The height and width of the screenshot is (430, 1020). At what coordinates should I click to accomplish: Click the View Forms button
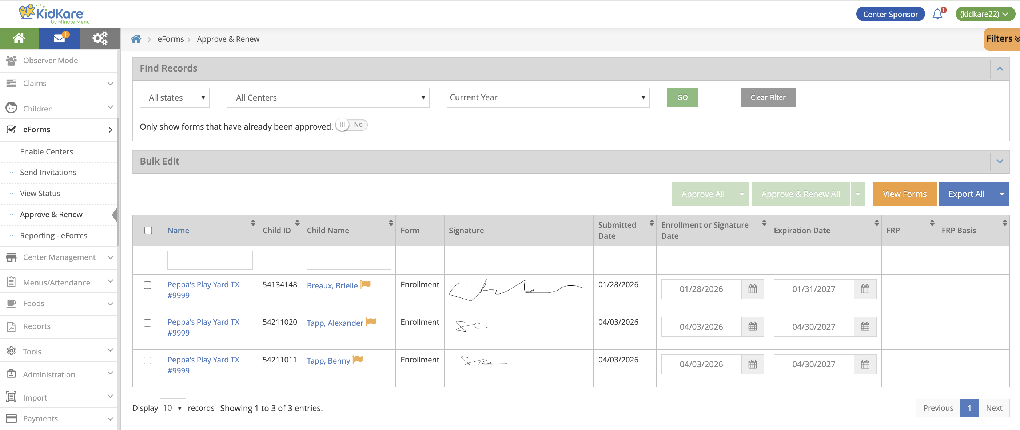(904, 194)
